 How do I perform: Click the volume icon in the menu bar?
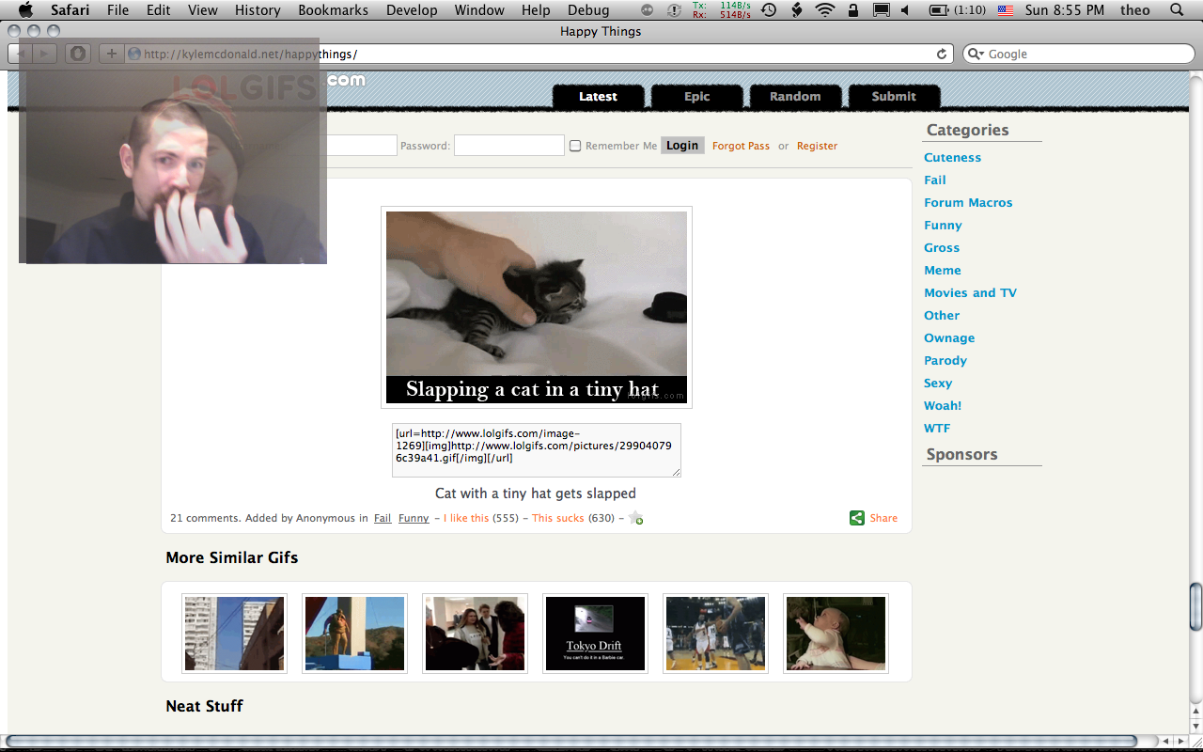pyautogui.click(x=905, y=10)
